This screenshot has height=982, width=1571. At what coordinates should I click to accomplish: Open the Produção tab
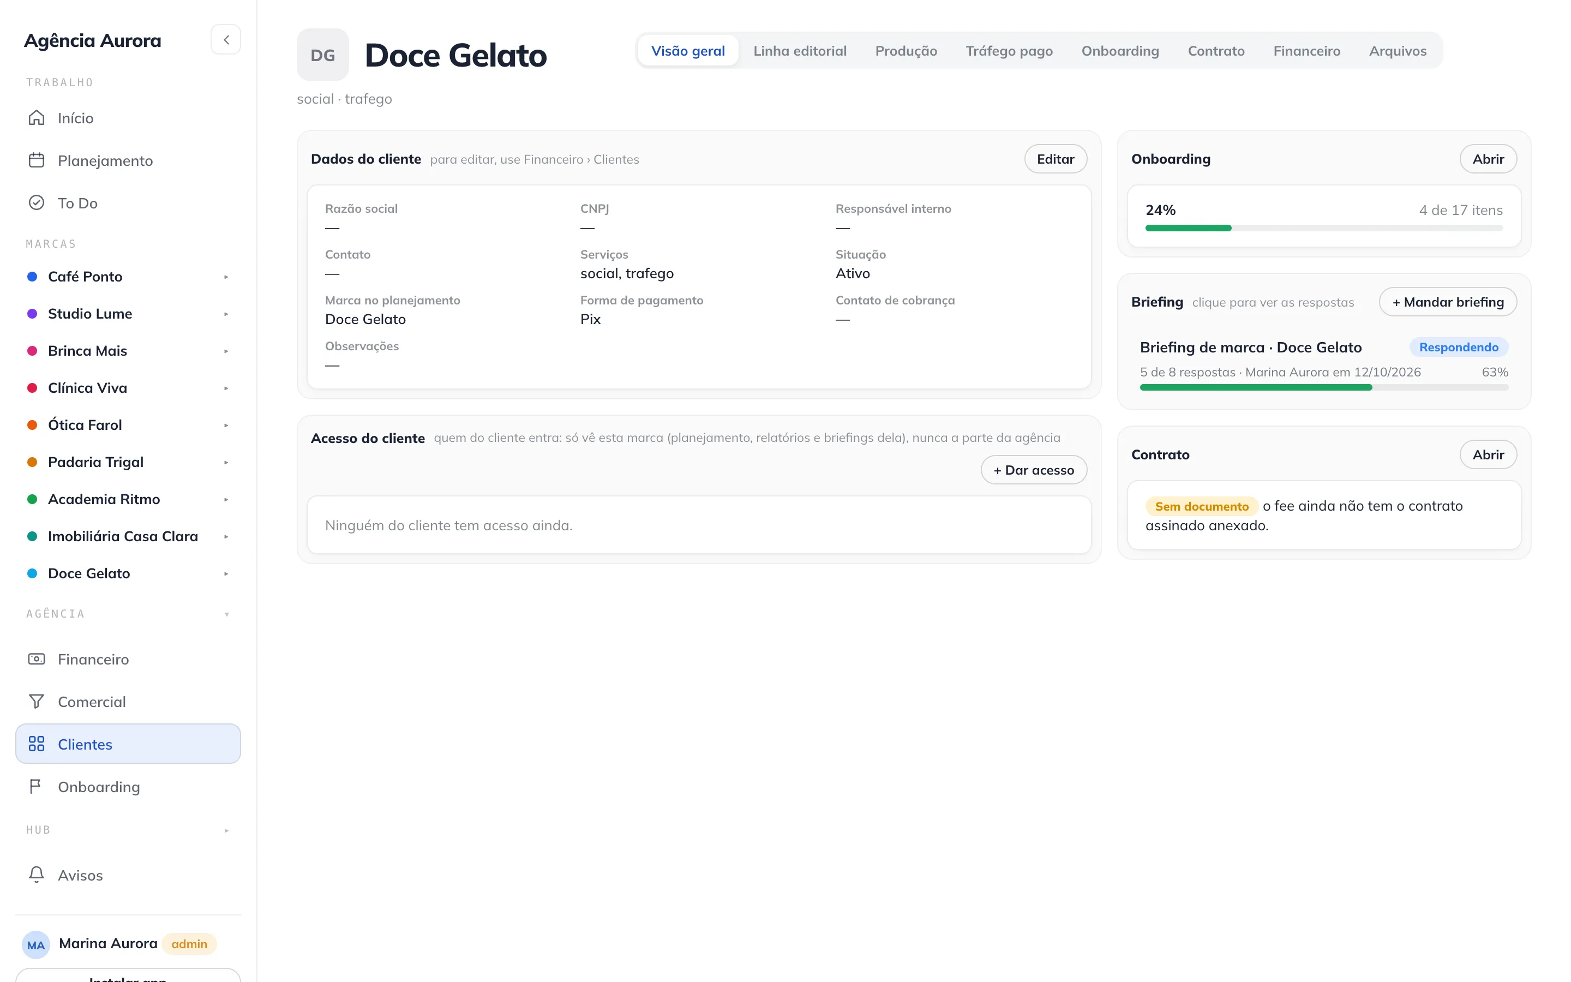(906, 51)
